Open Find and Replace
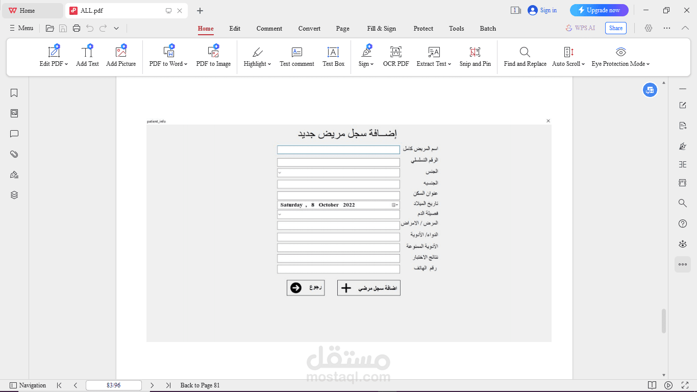The height and width of the screenshot is (392, 697). pyautogui.click(x=525, y=56)
